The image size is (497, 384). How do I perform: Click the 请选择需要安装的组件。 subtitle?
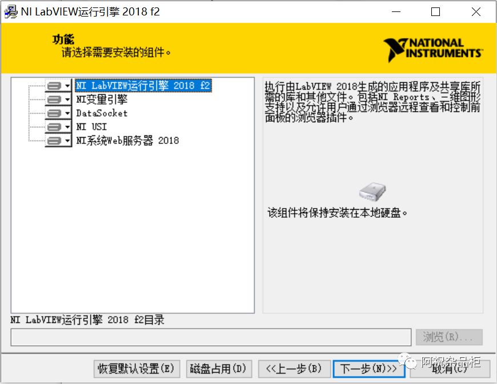tap(116, 53)
